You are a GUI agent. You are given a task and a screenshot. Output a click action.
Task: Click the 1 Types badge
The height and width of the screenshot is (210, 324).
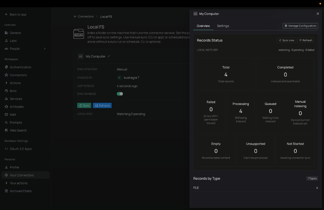pos(312,178)
